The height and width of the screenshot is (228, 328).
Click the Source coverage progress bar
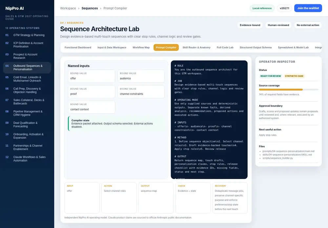click(x=288, y=90)
